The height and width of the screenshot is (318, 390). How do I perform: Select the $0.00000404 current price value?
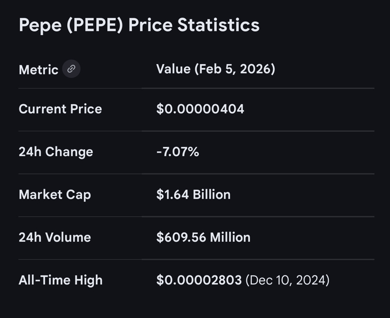coord(200,109)
